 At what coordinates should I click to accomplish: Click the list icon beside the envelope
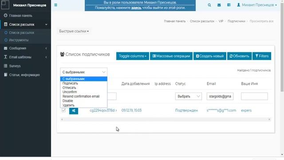(x=229, y=5)
